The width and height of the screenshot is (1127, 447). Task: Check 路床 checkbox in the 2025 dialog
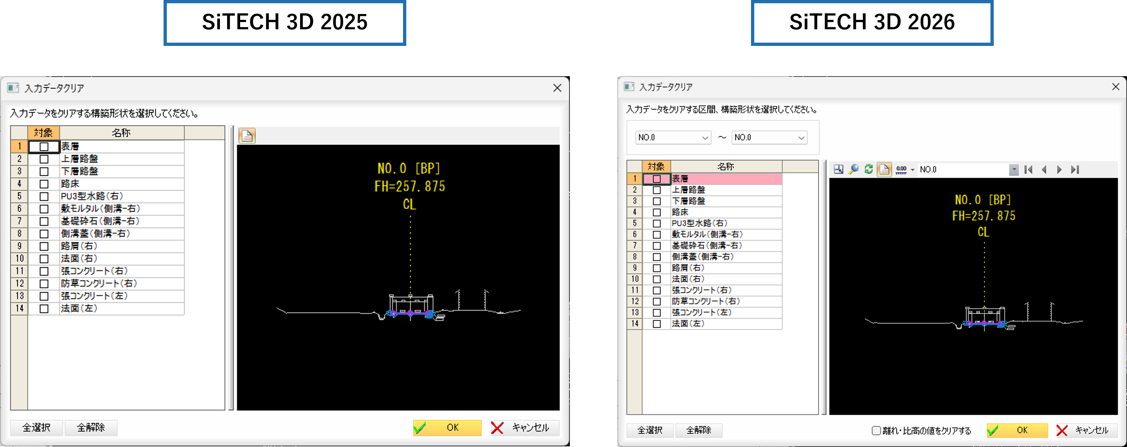[x=44, y=184]
